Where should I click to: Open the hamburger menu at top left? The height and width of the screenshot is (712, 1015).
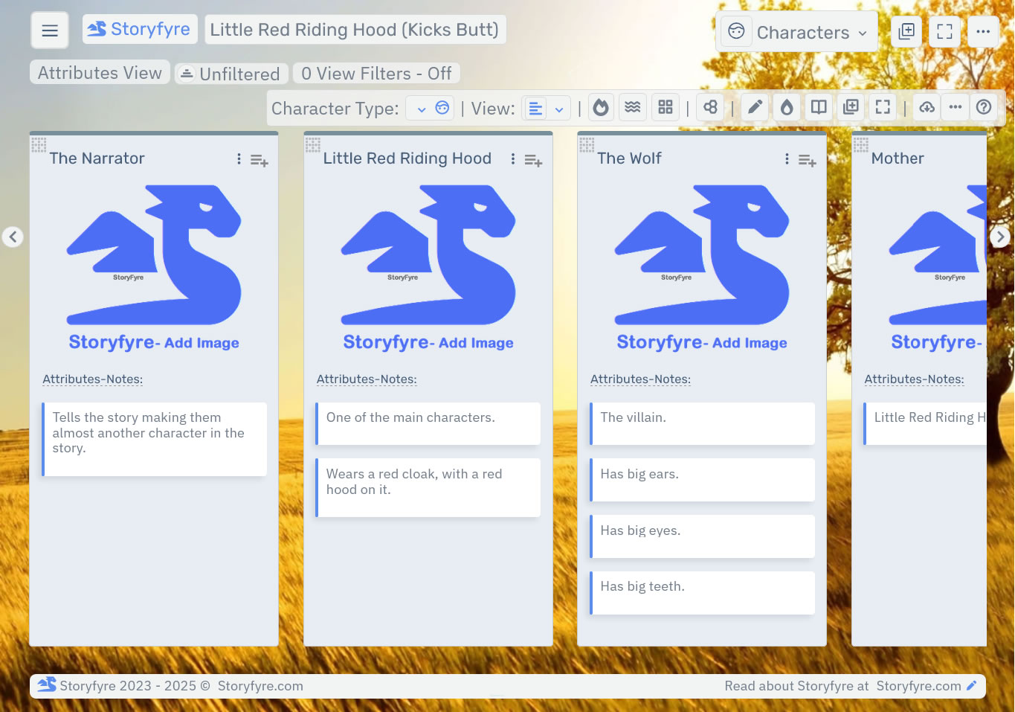click(x=49, y=30)
